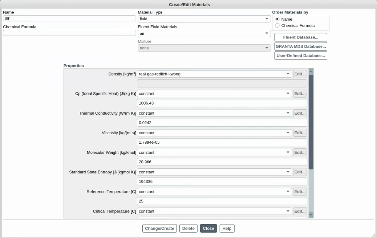Click the material Name field
The image size is (377, 238).
click(x=69, y=19)
